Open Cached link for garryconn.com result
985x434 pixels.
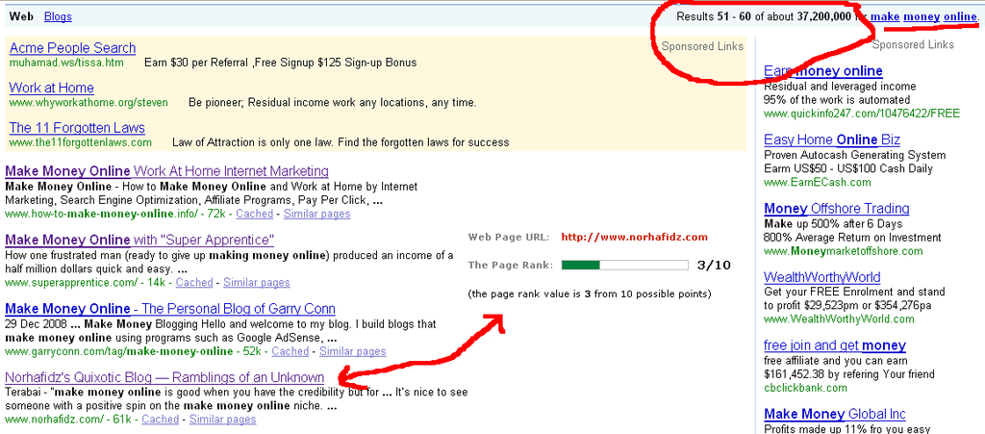[x=290, y=351]
